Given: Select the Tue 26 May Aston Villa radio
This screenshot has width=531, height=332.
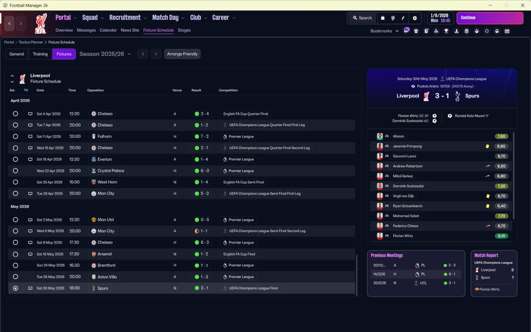Looking at the screenshot, I should pyautogui.click(x=15, y=277).
